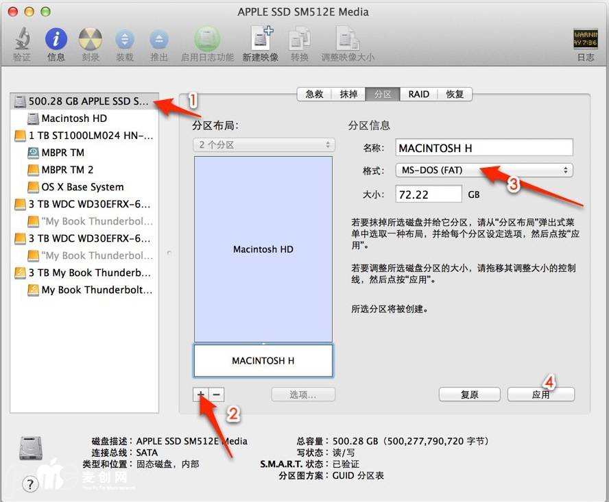Viewport: 609px width, 502px height.
Task: Switch to the 抹掉 (Erase) tab
Action: [x=348, y=95]
